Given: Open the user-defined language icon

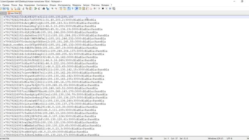Looking at the screenshot, I should (80, 9).
